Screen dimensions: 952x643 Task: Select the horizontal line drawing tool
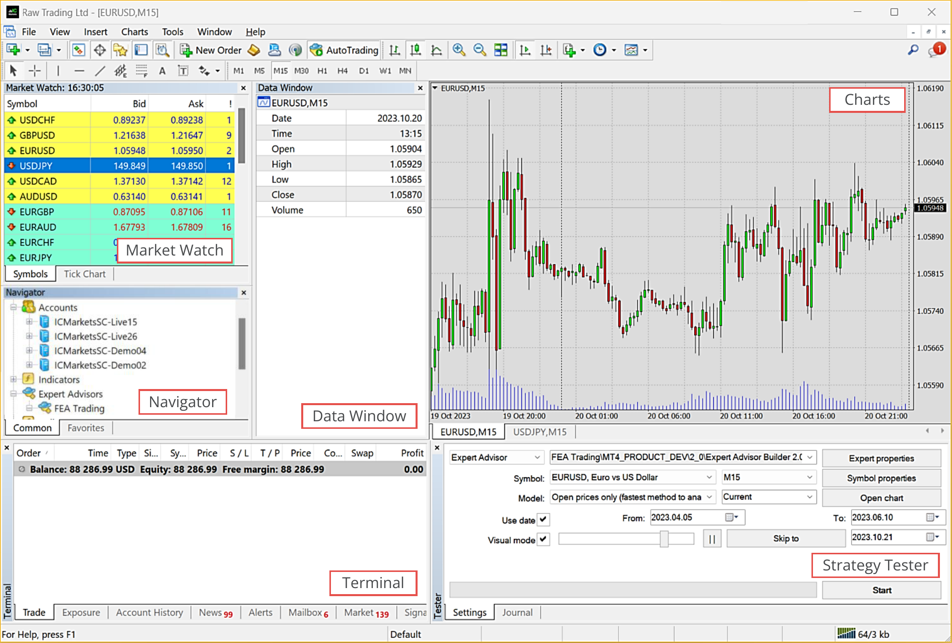coord(79,71)
